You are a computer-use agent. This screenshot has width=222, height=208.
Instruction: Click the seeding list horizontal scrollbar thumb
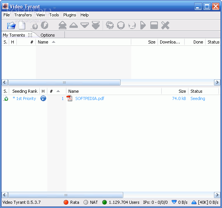pyautogui.click(x=66, y=195)
